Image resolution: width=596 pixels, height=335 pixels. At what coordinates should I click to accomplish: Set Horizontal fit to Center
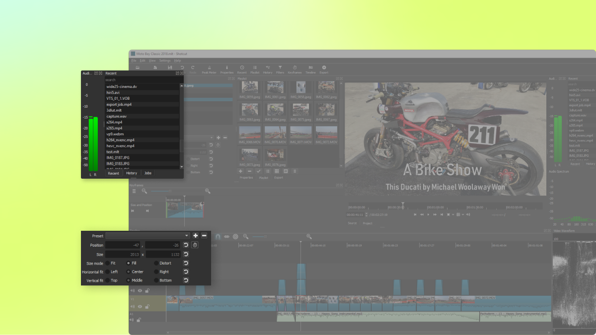[x=135, y=271]
